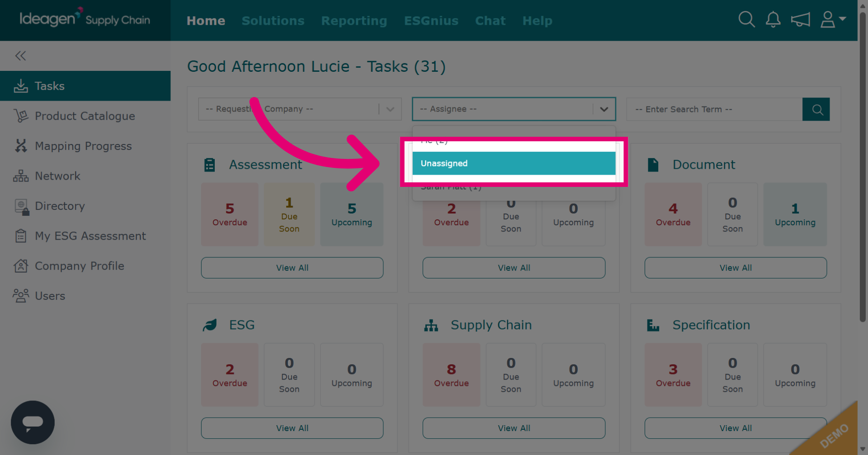Open Users in the sidebar
This screenshot has width=868, height=455.
coord(85,296)
